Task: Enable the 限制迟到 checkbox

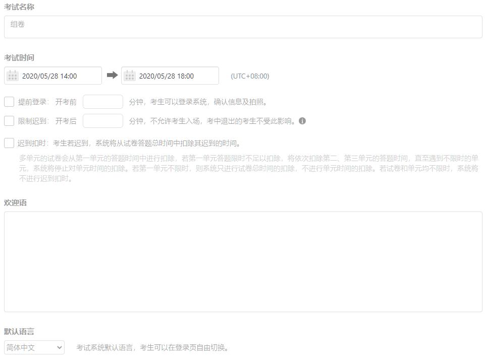Action: 9,121
